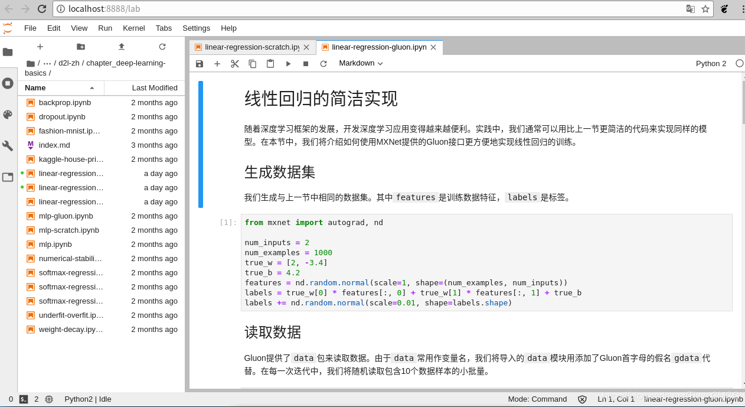Viewport: 745px width, 407px height.
Task: Select kaggle-house-pri… notebook file
Action: [x=101, y=159]
